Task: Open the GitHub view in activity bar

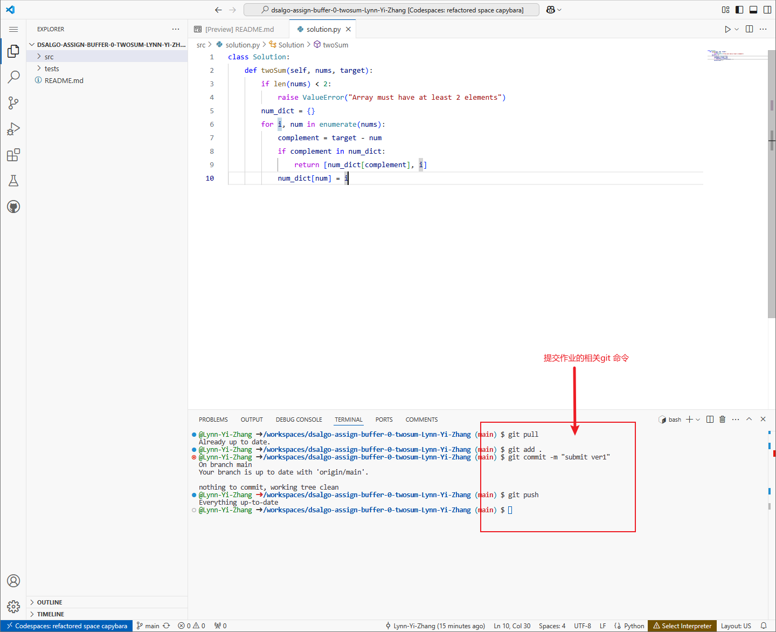Action: click(x=13, y=207)
